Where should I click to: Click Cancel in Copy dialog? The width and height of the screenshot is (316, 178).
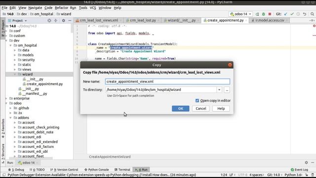(201, 109)
